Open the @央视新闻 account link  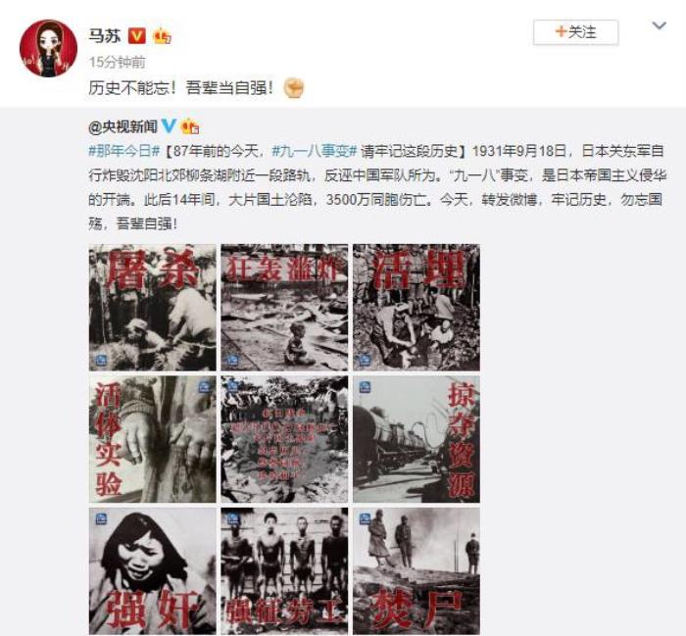point(122,126)
